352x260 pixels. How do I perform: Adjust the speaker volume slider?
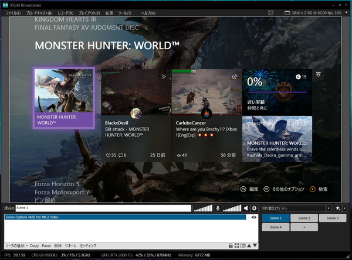[x=232, y=208]
